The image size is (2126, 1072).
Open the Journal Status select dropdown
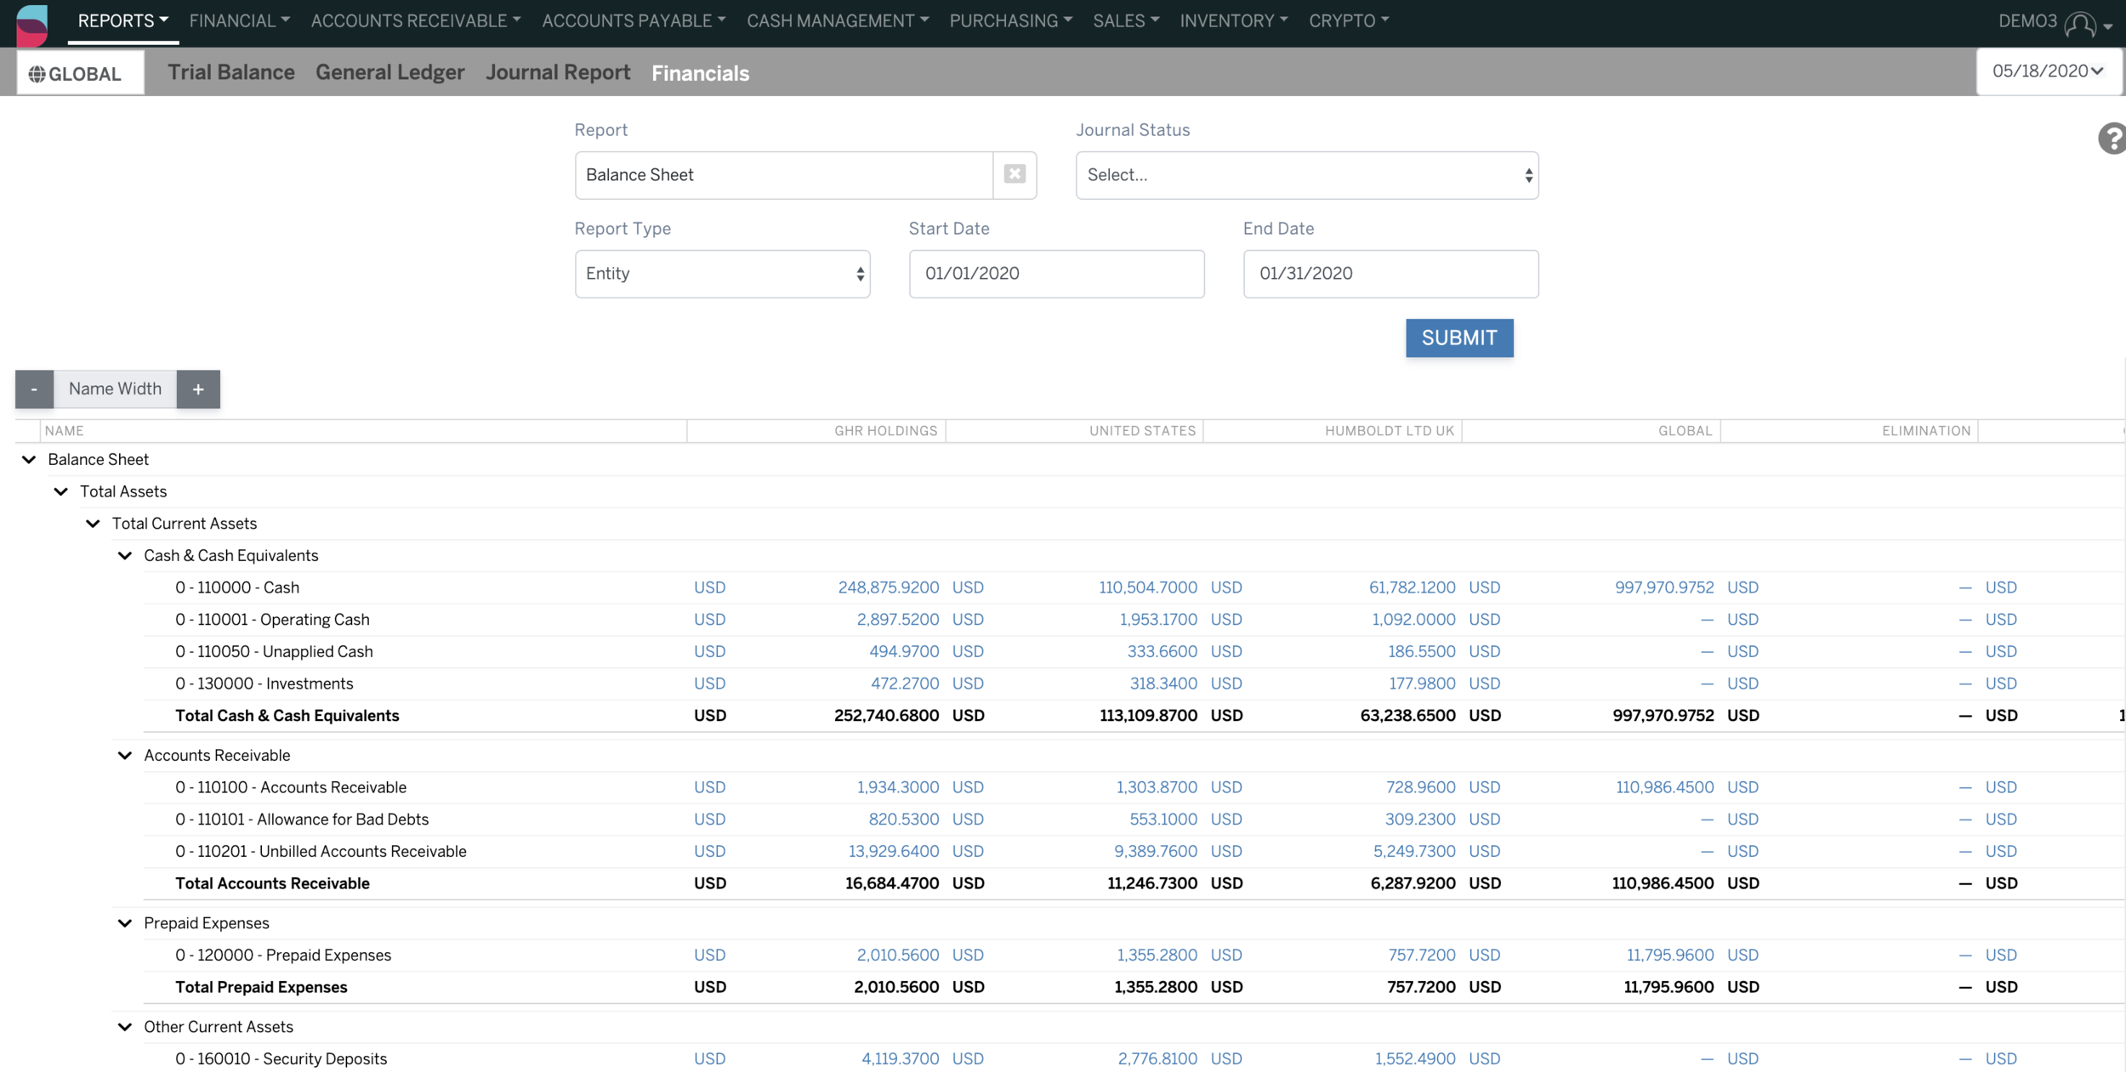coord(1307,175)
